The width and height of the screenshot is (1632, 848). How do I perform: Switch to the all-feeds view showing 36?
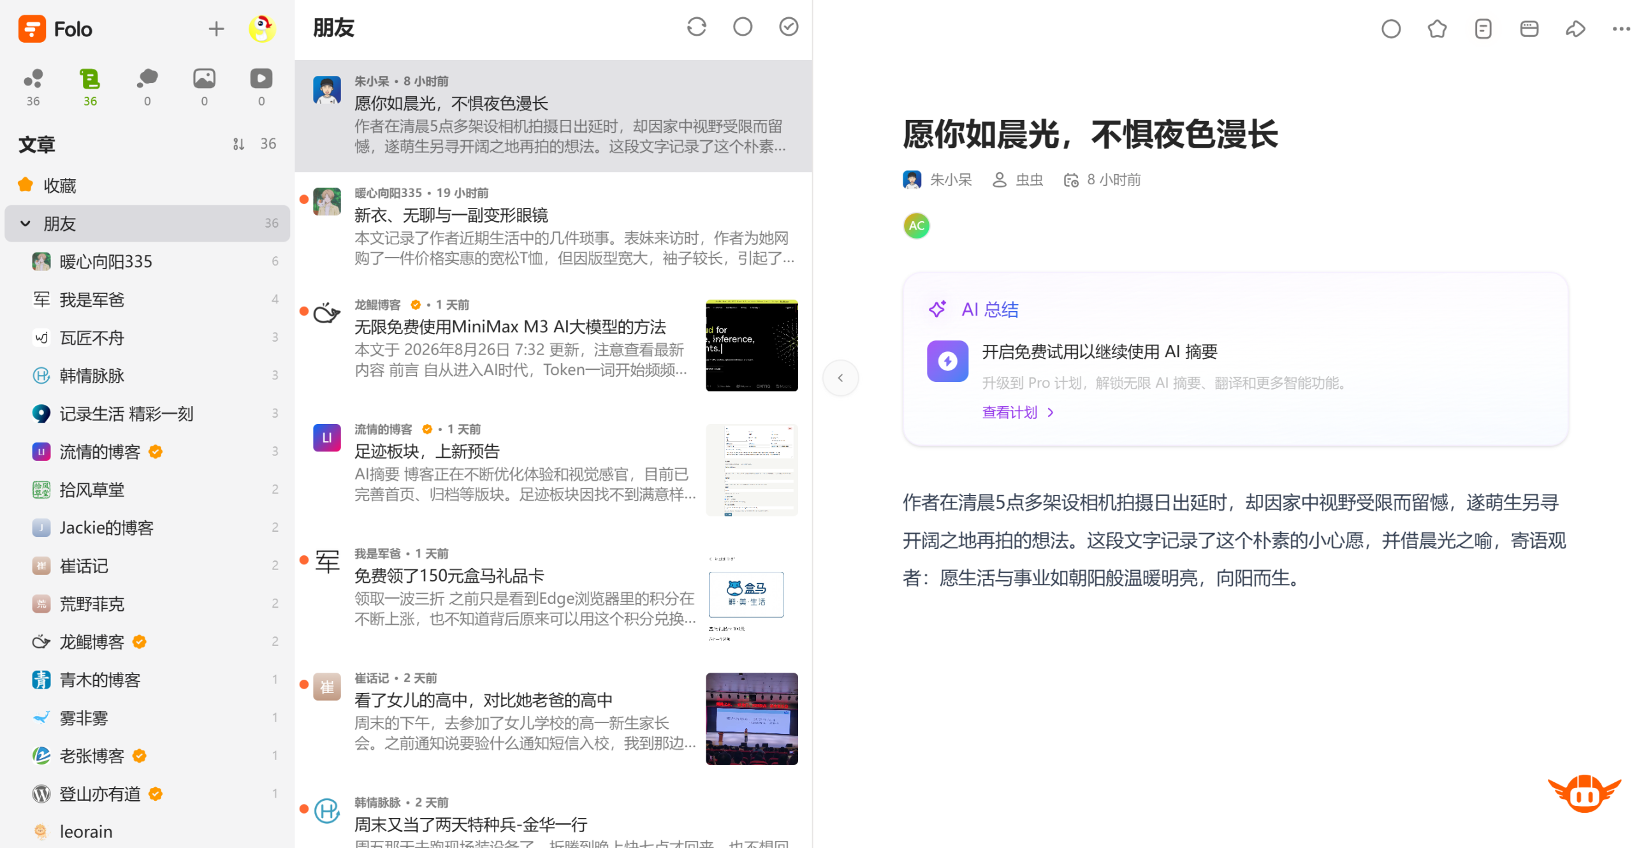33,87
